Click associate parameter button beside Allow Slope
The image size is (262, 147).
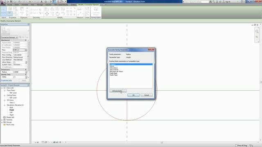click(x=26, y=62)
